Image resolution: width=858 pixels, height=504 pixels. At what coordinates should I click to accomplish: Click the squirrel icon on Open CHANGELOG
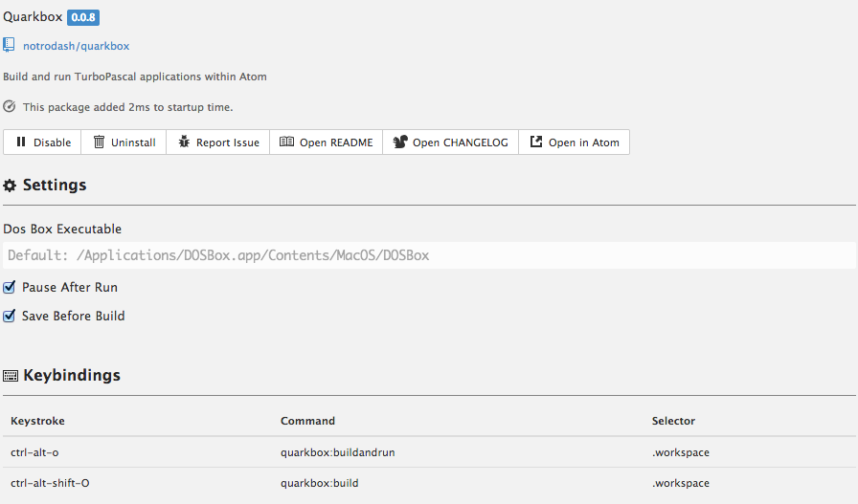tap(400, 142)
